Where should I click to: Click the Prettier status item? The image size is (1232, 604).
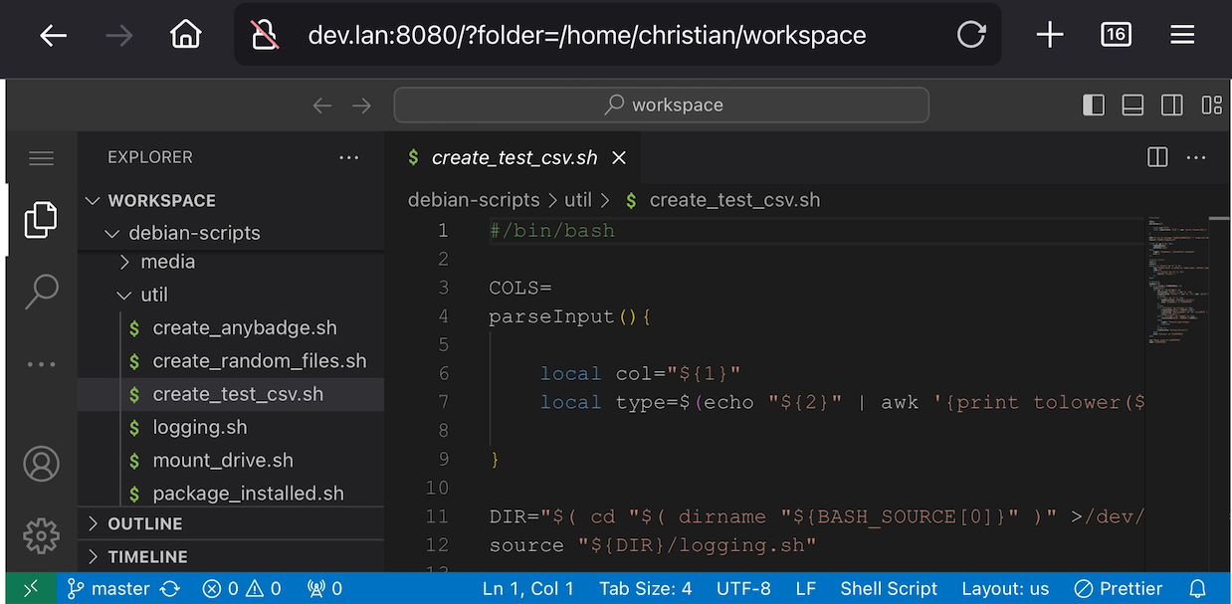[x=1118, y=588]
